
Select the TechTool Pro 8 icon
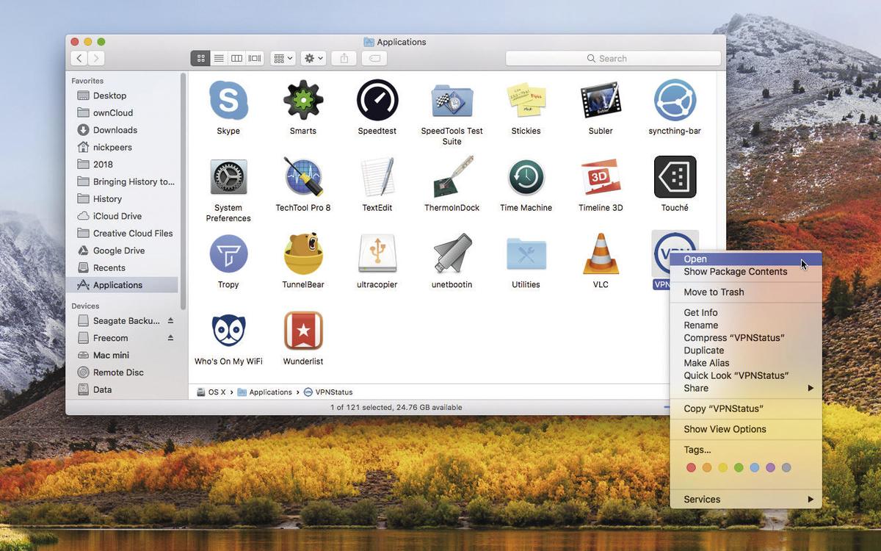[303, 177]
